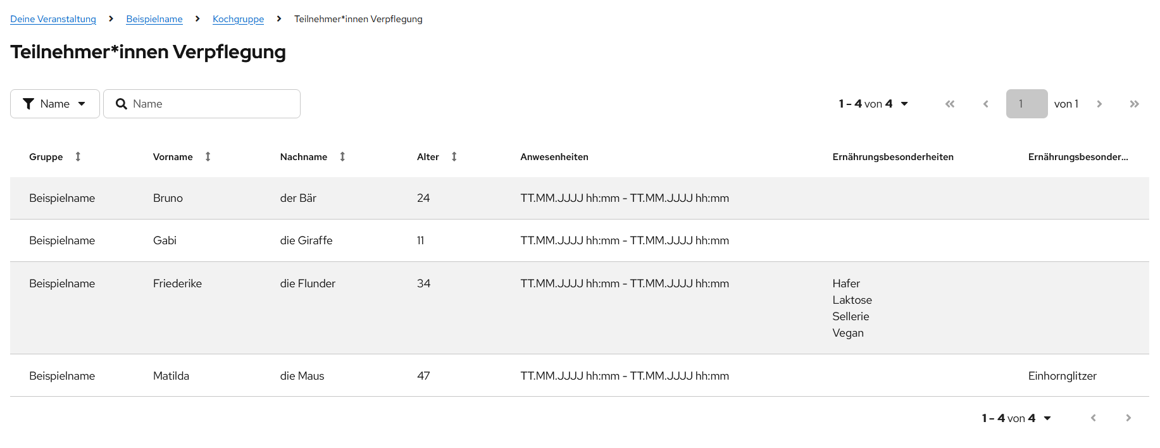
Task: Open the Name filter dropdown
Action: click(x=55, y=104)
